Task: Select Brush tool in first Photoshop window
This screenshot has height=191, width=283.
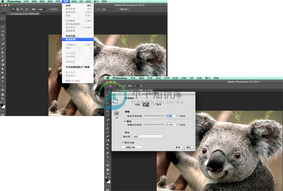Action: pos(2,48)
